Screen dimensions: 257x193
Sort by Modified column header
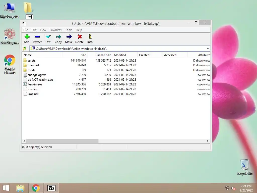(x=125, y=55)
